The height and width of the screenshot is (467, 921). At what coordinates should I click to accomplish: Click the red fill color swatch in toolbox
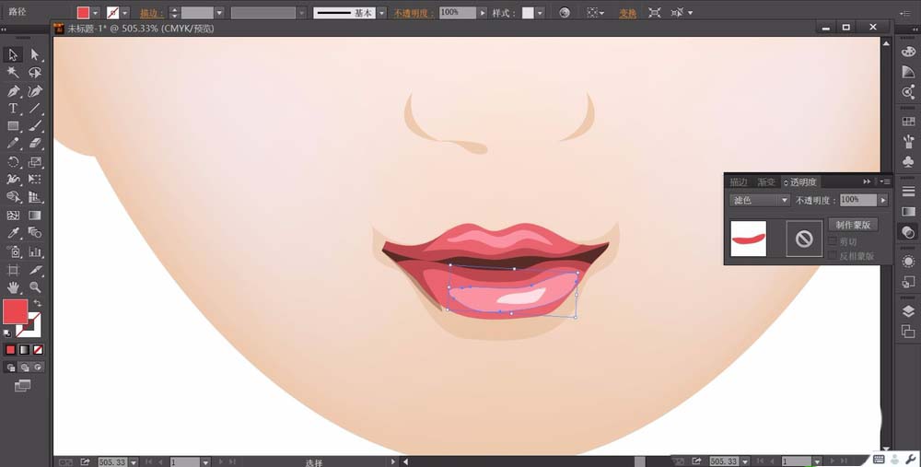16,311
